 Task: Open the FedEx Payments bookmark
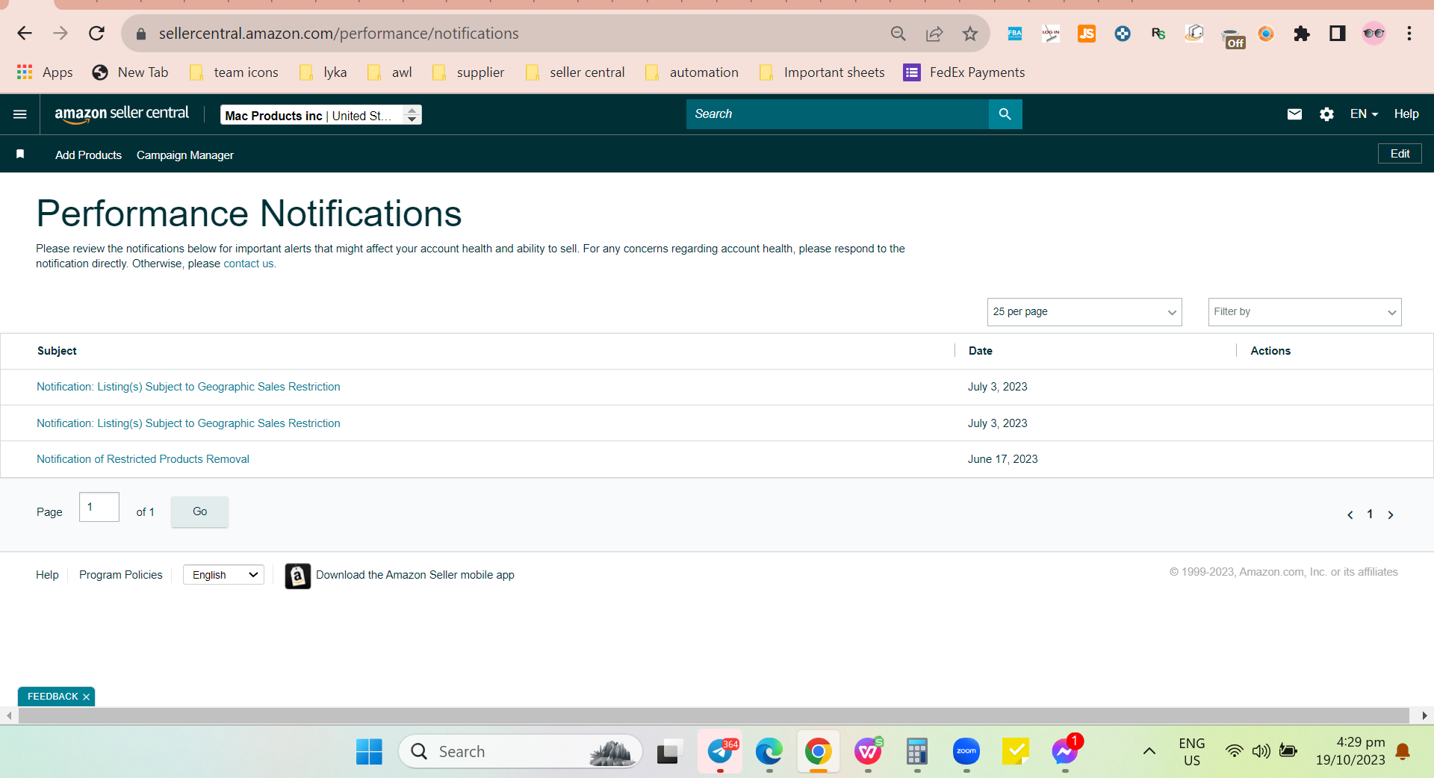[x=964, y=72]
